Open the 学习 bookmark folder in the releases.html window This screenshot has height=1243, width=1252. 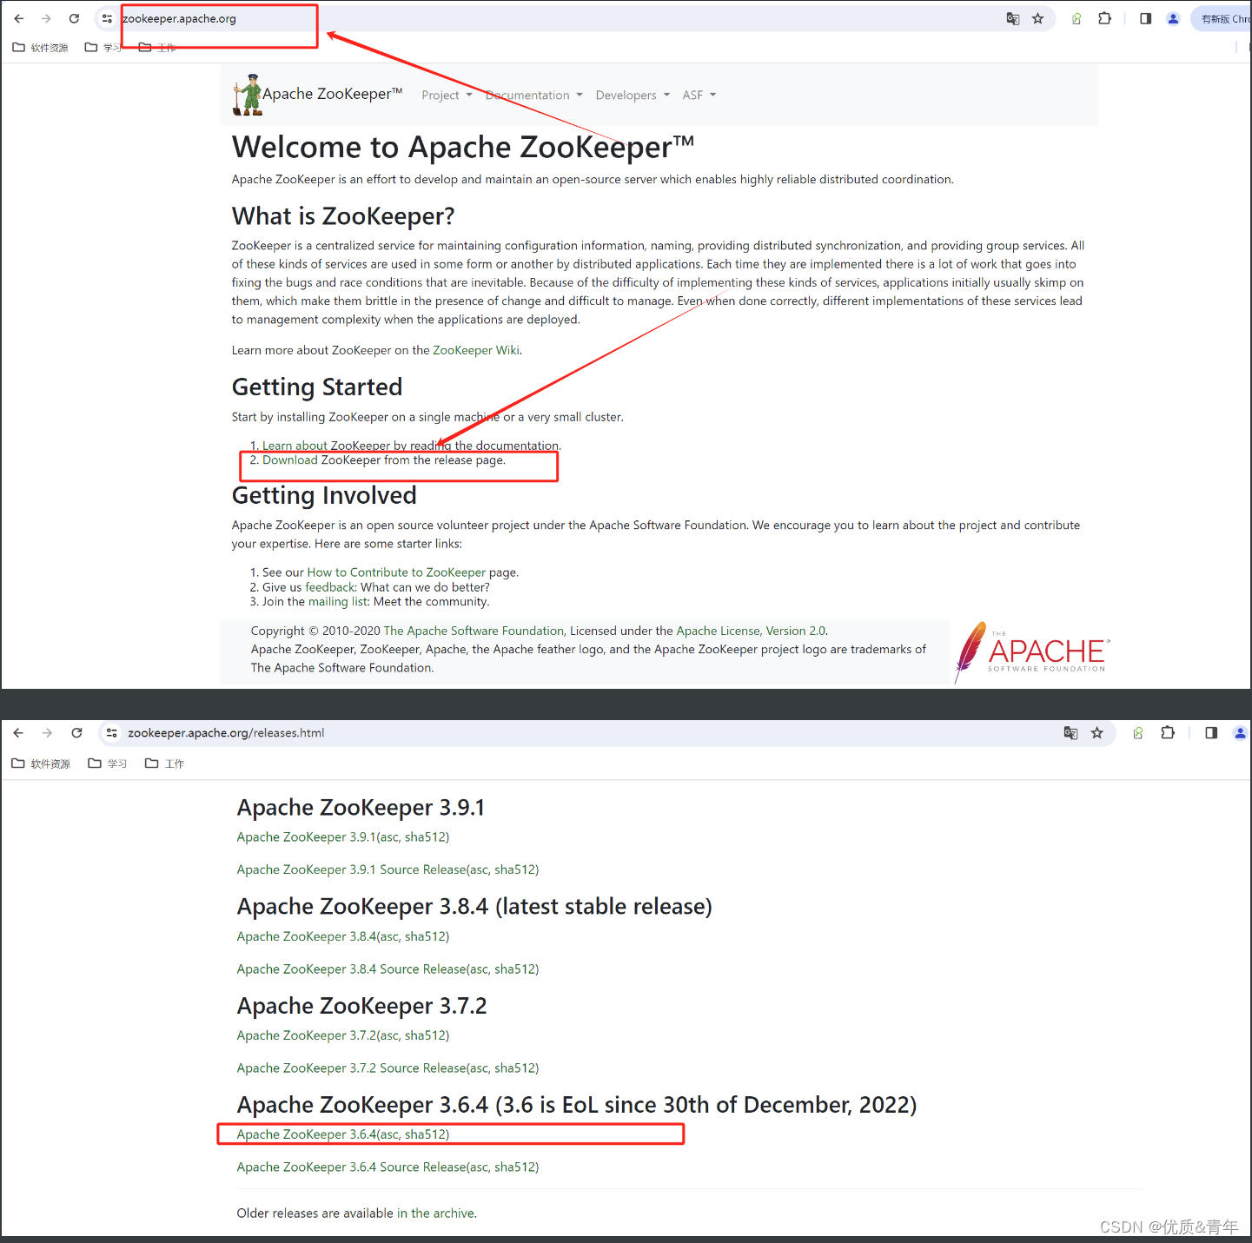[108, 764]
